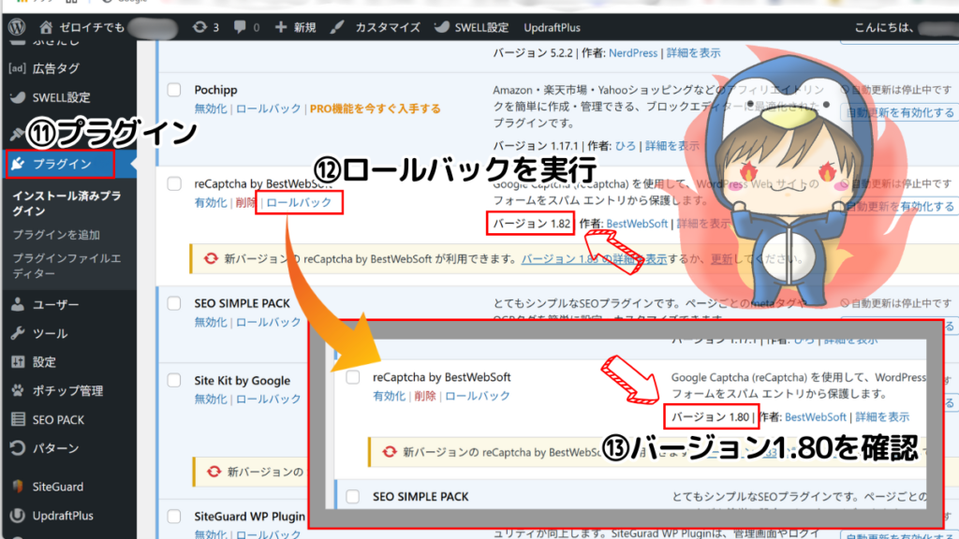
Task: Tick the Pochipp plugin checkbox
Action: point(174,90)
